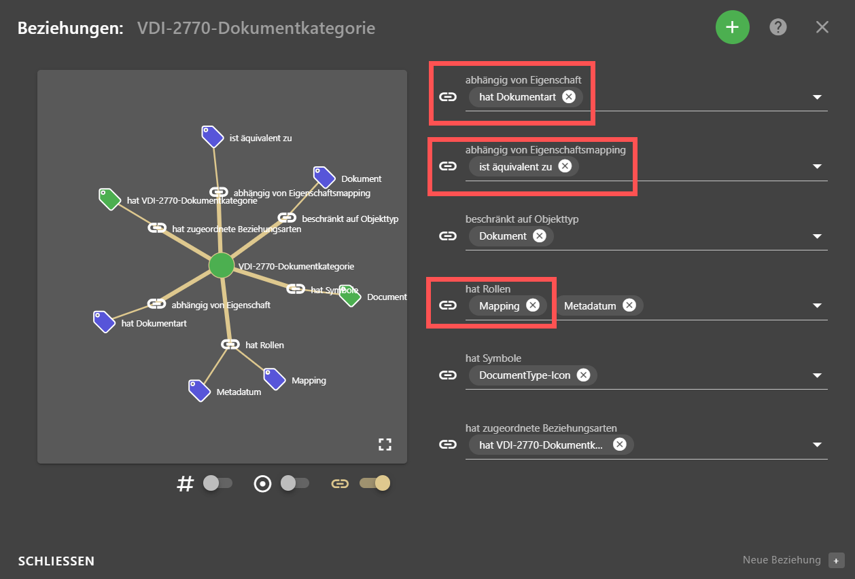Toggle the hash (#) switch
The width and height of the screenshot is (855, 579).
pos(217,483)
